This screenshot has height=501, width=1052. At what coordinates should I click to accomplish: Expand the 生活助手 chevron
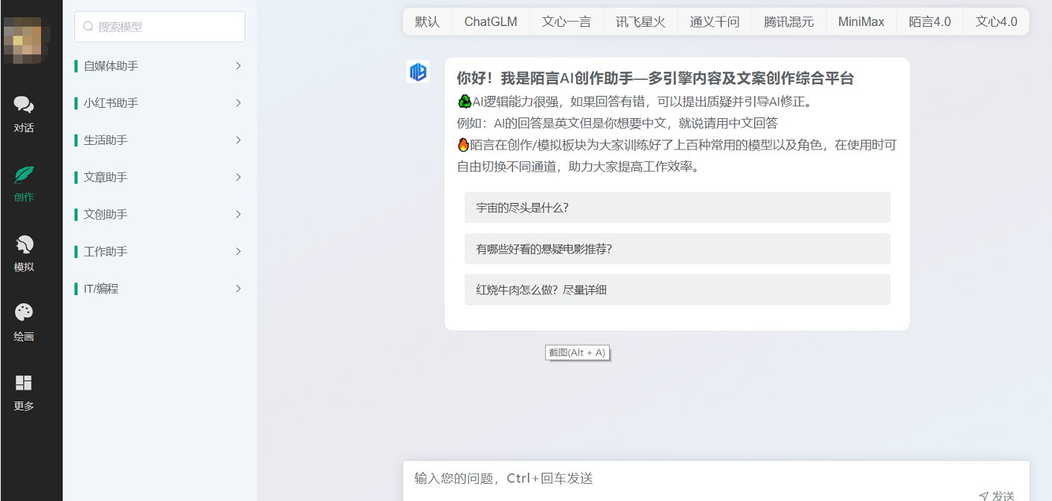click(238, 140)
